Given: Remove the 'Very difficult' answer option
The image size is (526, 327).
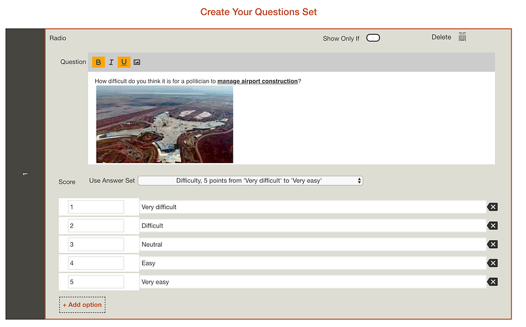Looking at the screenshot, I should [x=492, y=207].
